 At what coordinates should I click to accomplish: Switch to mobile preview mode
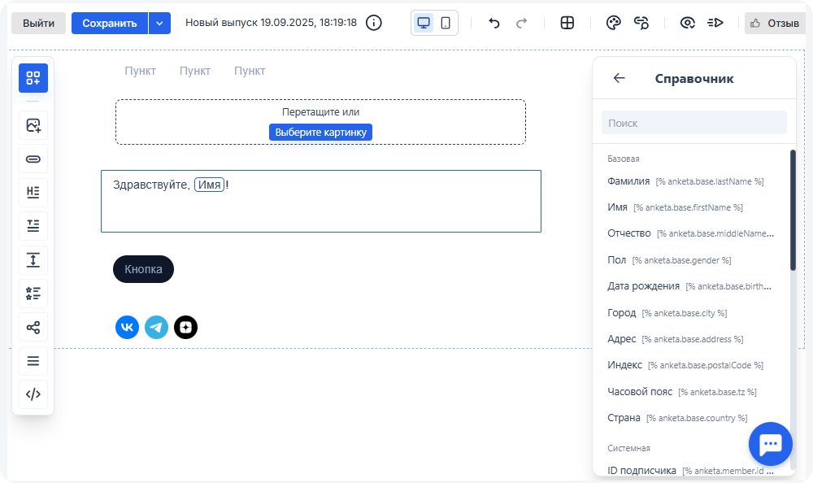[446, 23]
